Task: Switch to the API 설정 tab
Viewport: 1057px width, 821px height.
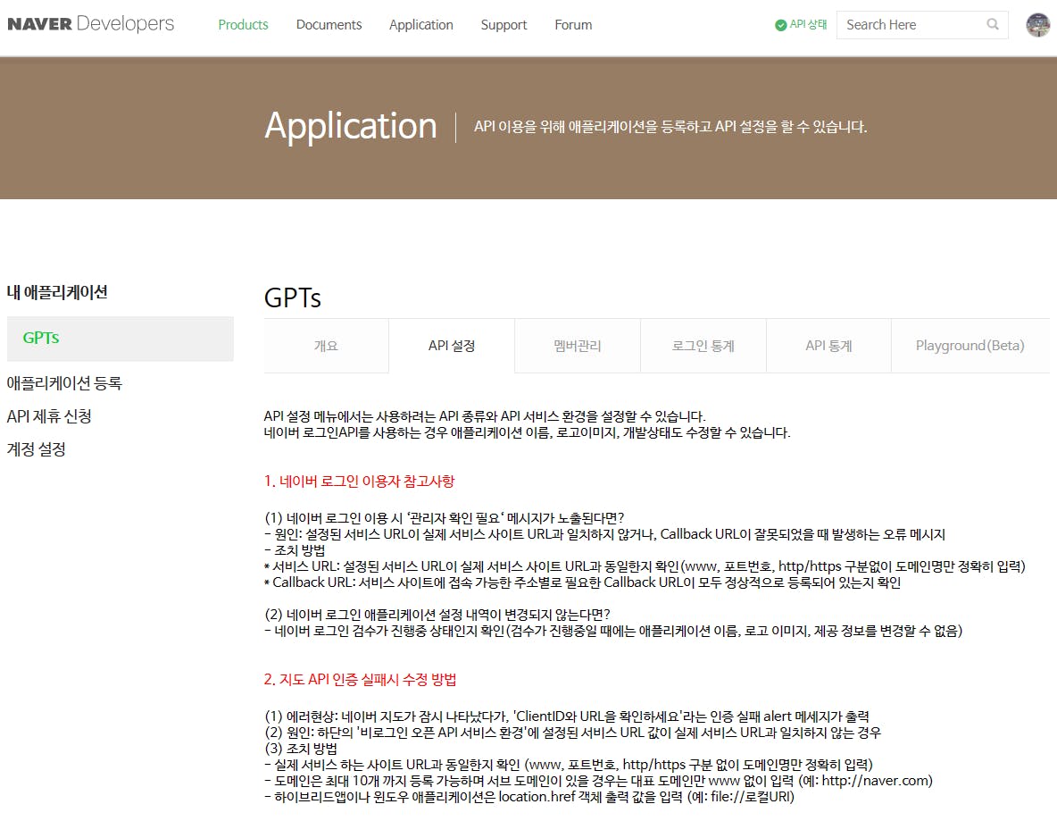Action: point(452,346)
